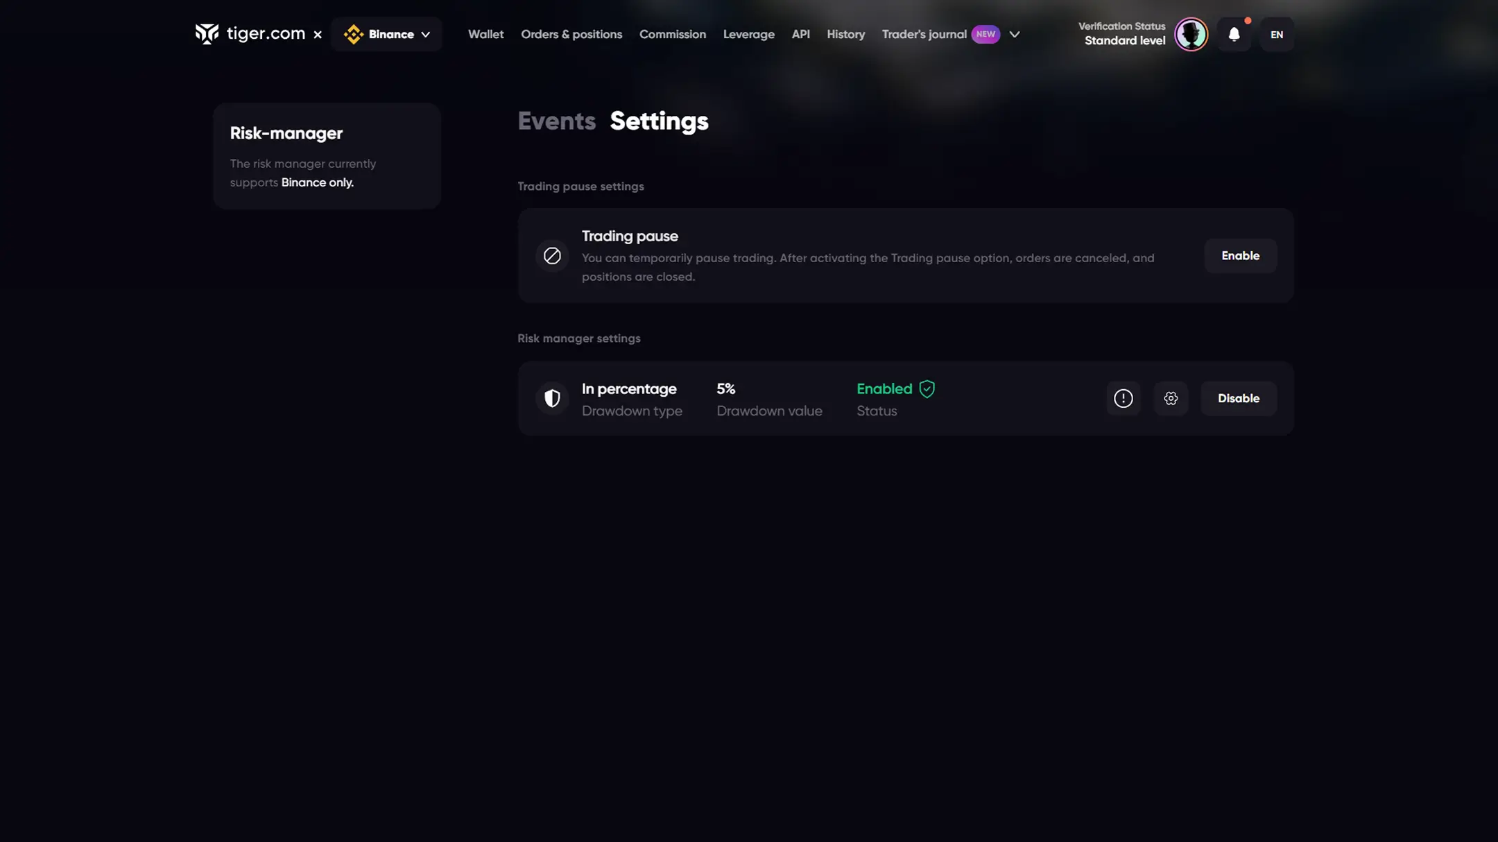This screenshot has height=842, width=1498.
Task: Open the notifications bell
Action: tap(1234, 34)
